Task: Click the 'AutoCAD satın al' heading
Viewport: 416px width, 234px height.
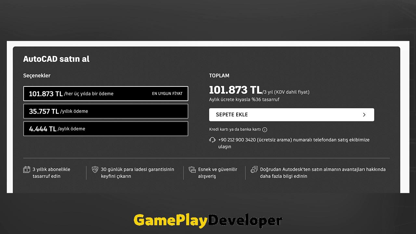Action: pos(56,59)
